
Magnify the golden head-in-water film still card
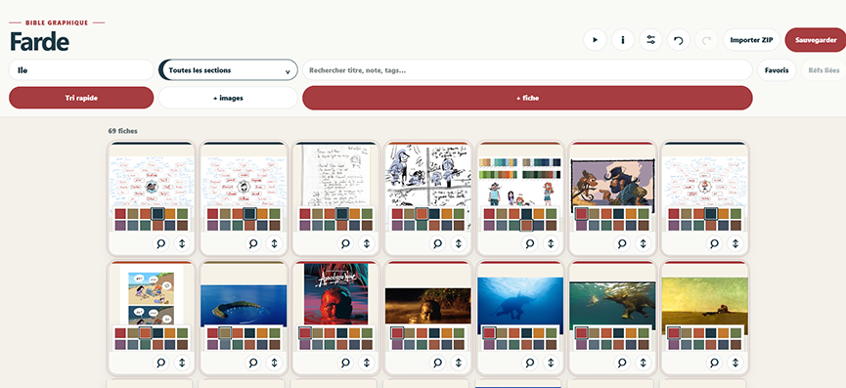pyautogui.click(x=437, y=363)
